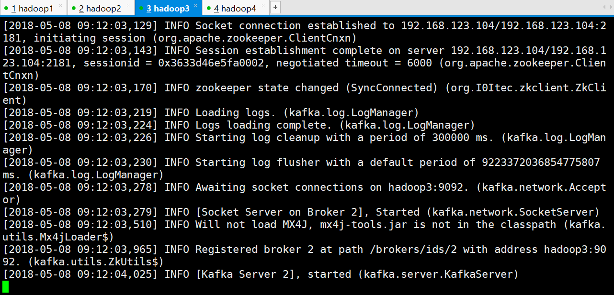The height and width of the screenshot is (295, 614).
Task: Close the hadoop4 tab with its x
Action: [x=263, y=6]
